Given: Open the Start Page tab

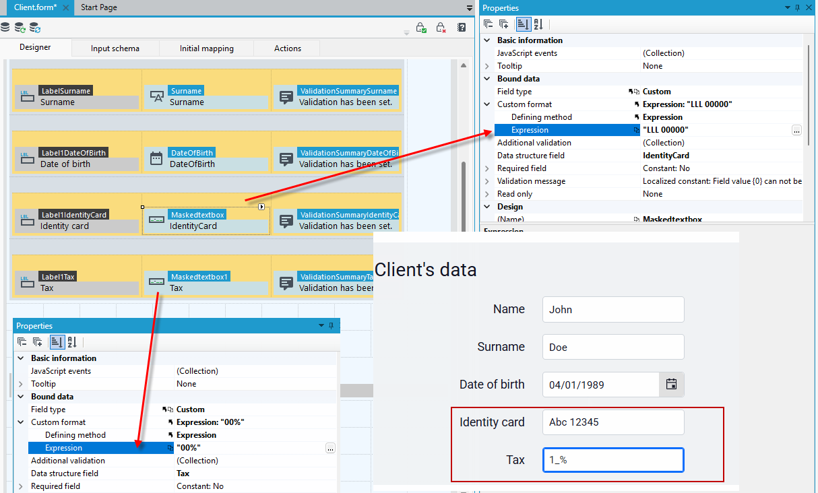Looking at the screenshot, I should pyautogui.click(x=98, y=7).
